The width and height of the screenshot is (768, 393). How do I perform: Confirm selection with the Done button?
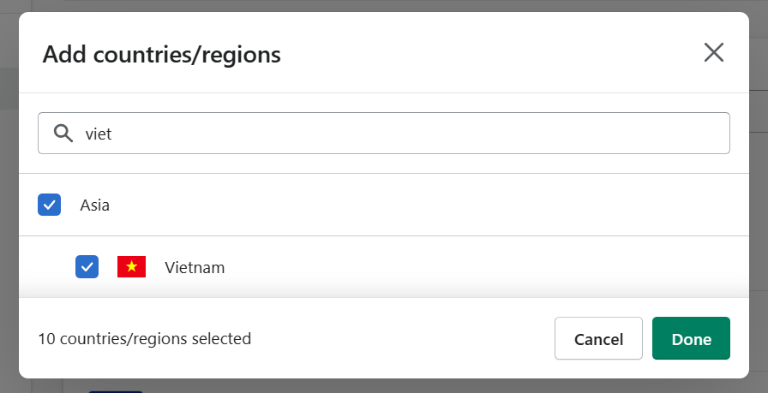[x=691, y=338]
